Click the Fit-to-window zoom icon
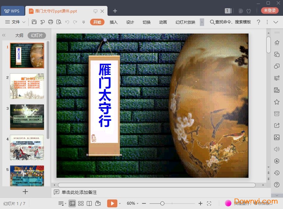 pos(209,203)
